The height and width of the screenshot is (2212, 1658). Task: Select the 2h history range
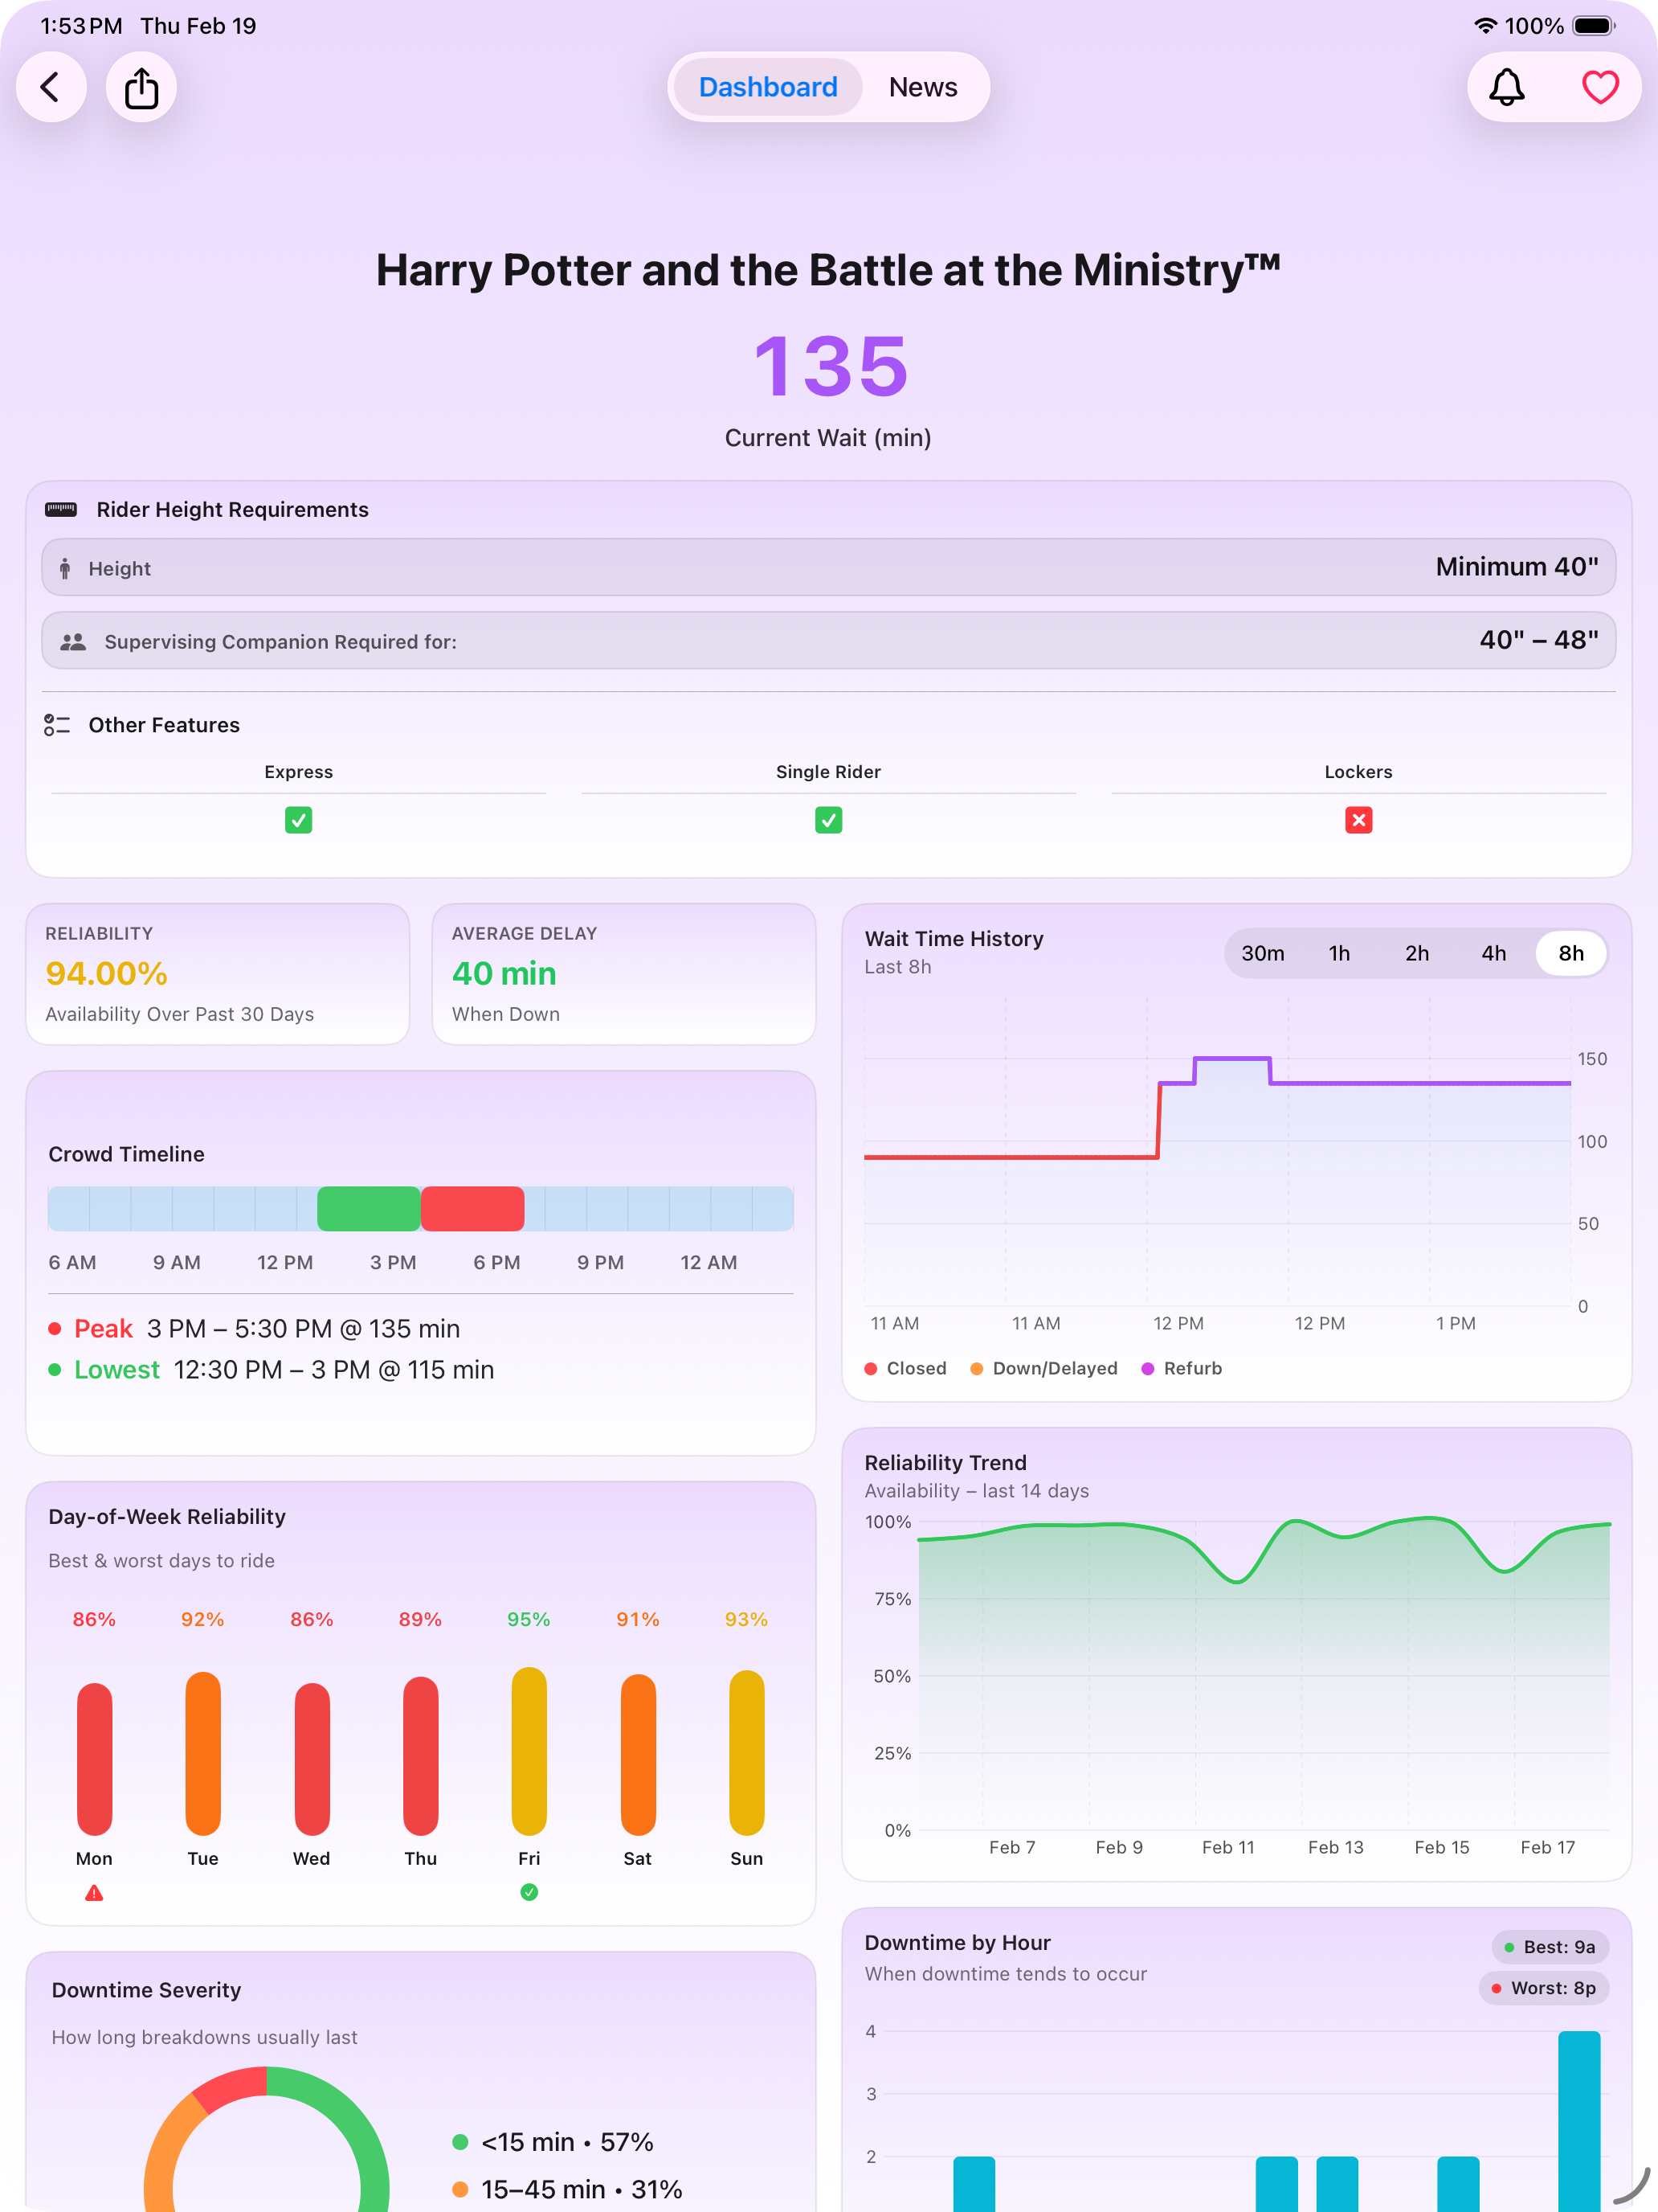click(x=1416, y=953)
